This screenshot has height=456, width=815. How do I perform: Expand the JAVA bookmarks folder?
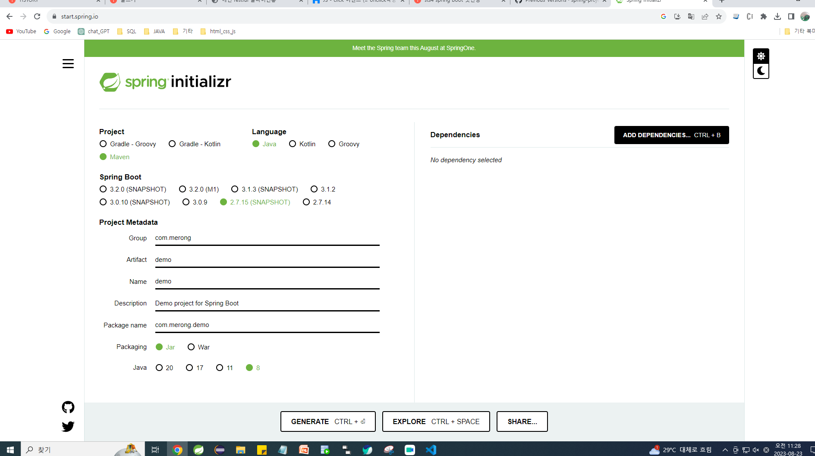(154, 31)
